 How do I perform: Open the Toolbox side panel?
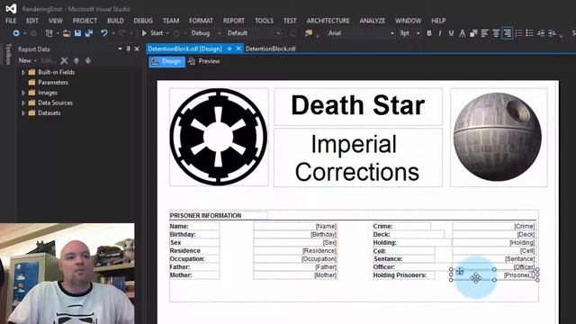click(x=8, y=54)
